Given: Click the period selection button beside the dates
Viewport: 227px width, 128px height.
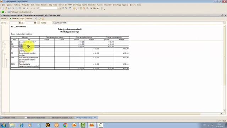Looking at the screenshot, I should [x=38, y=23].
